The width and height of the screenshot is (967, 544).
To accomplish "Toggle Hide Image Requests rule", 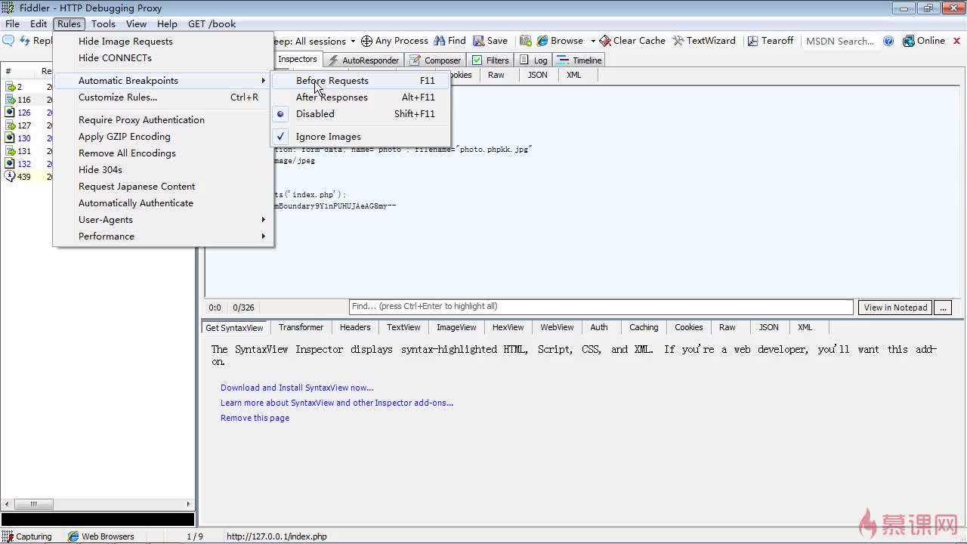I will click(x=163, y=41).
